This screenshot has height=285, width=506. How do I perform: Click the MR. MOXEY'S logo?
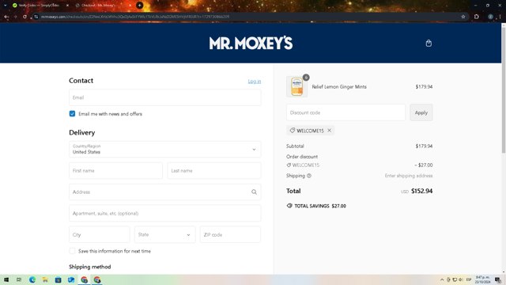[251, 43]
